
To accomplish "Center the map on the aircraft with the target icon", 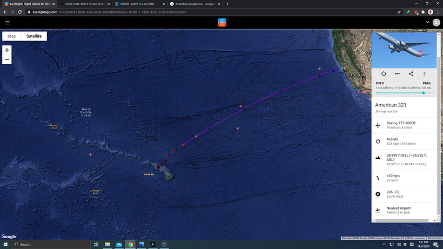I will point(384,73).
